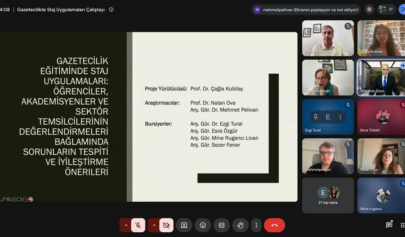Pin Ezgi Tural's tile
The image size is (405, 237).
click(x=316, y=117)
